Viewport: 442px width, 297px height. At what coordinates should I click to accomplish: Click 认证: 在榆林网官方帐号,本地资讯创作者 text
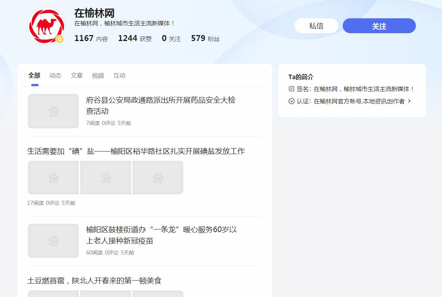pyautogui.click(x=351, y=101)
